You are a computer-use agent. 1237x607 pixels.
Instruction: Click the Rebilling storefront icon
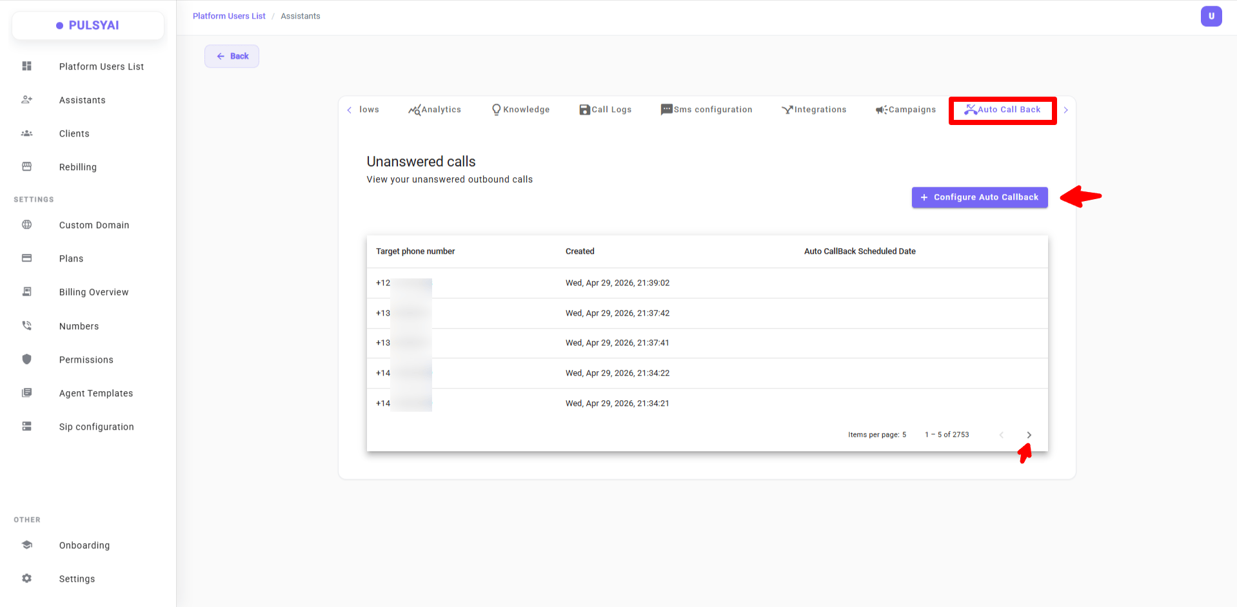26,166
